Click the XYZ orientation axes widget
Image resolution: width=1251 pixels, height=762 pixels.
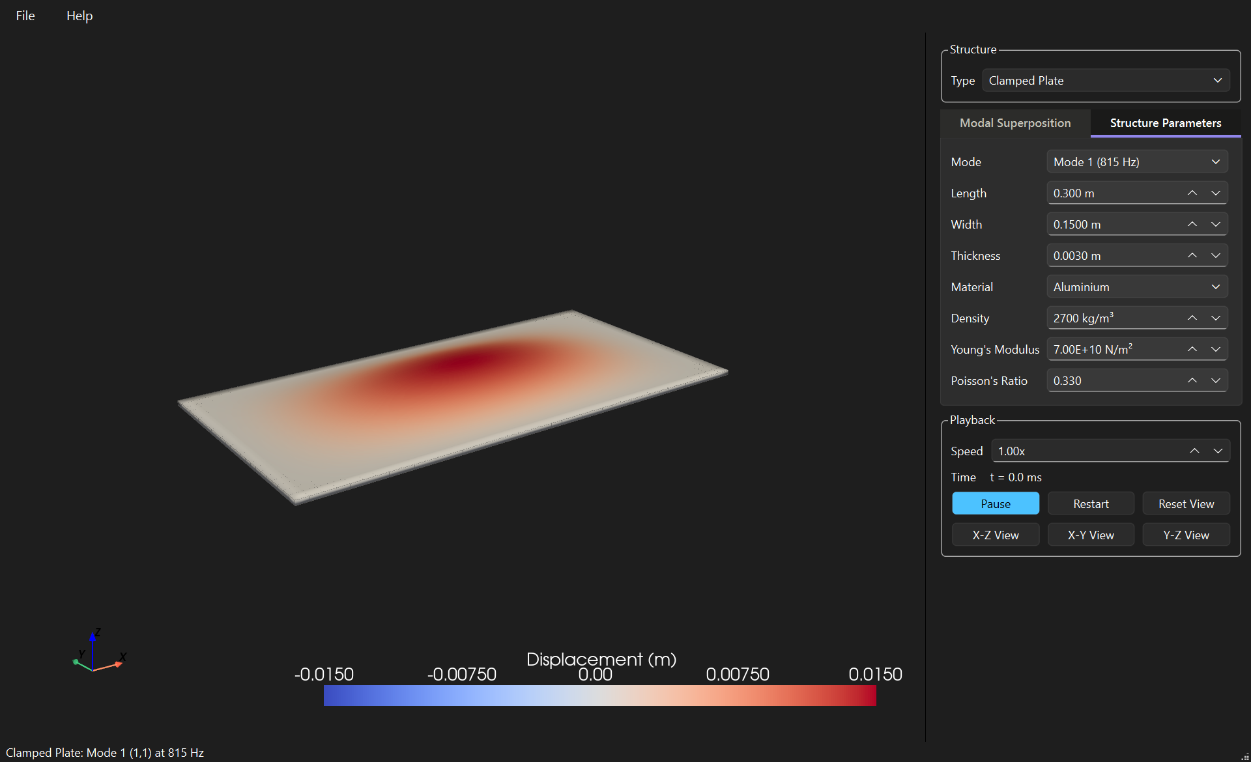[98, 651]
